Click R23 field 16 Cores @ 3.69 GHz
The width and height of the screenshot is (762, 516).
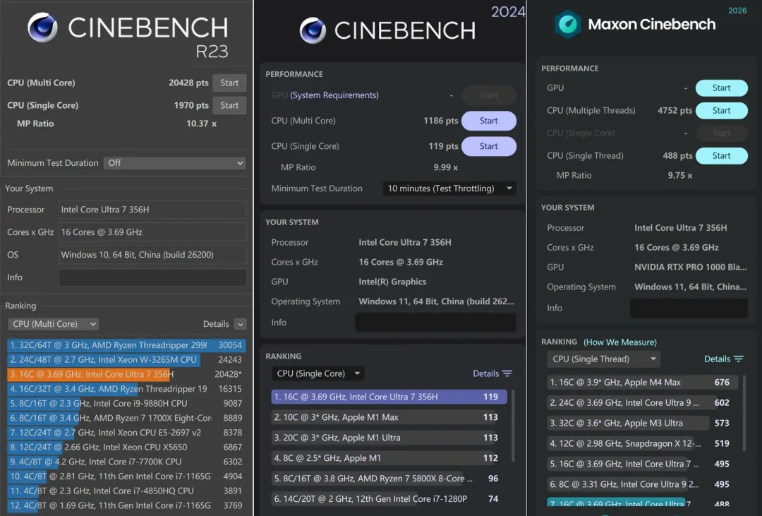pos(152,232)
